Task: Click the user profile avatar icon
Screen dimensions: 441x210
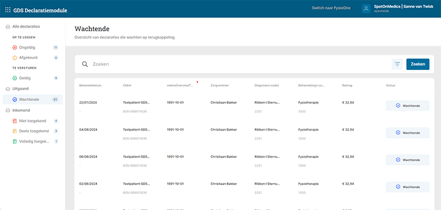Action: 366,9
